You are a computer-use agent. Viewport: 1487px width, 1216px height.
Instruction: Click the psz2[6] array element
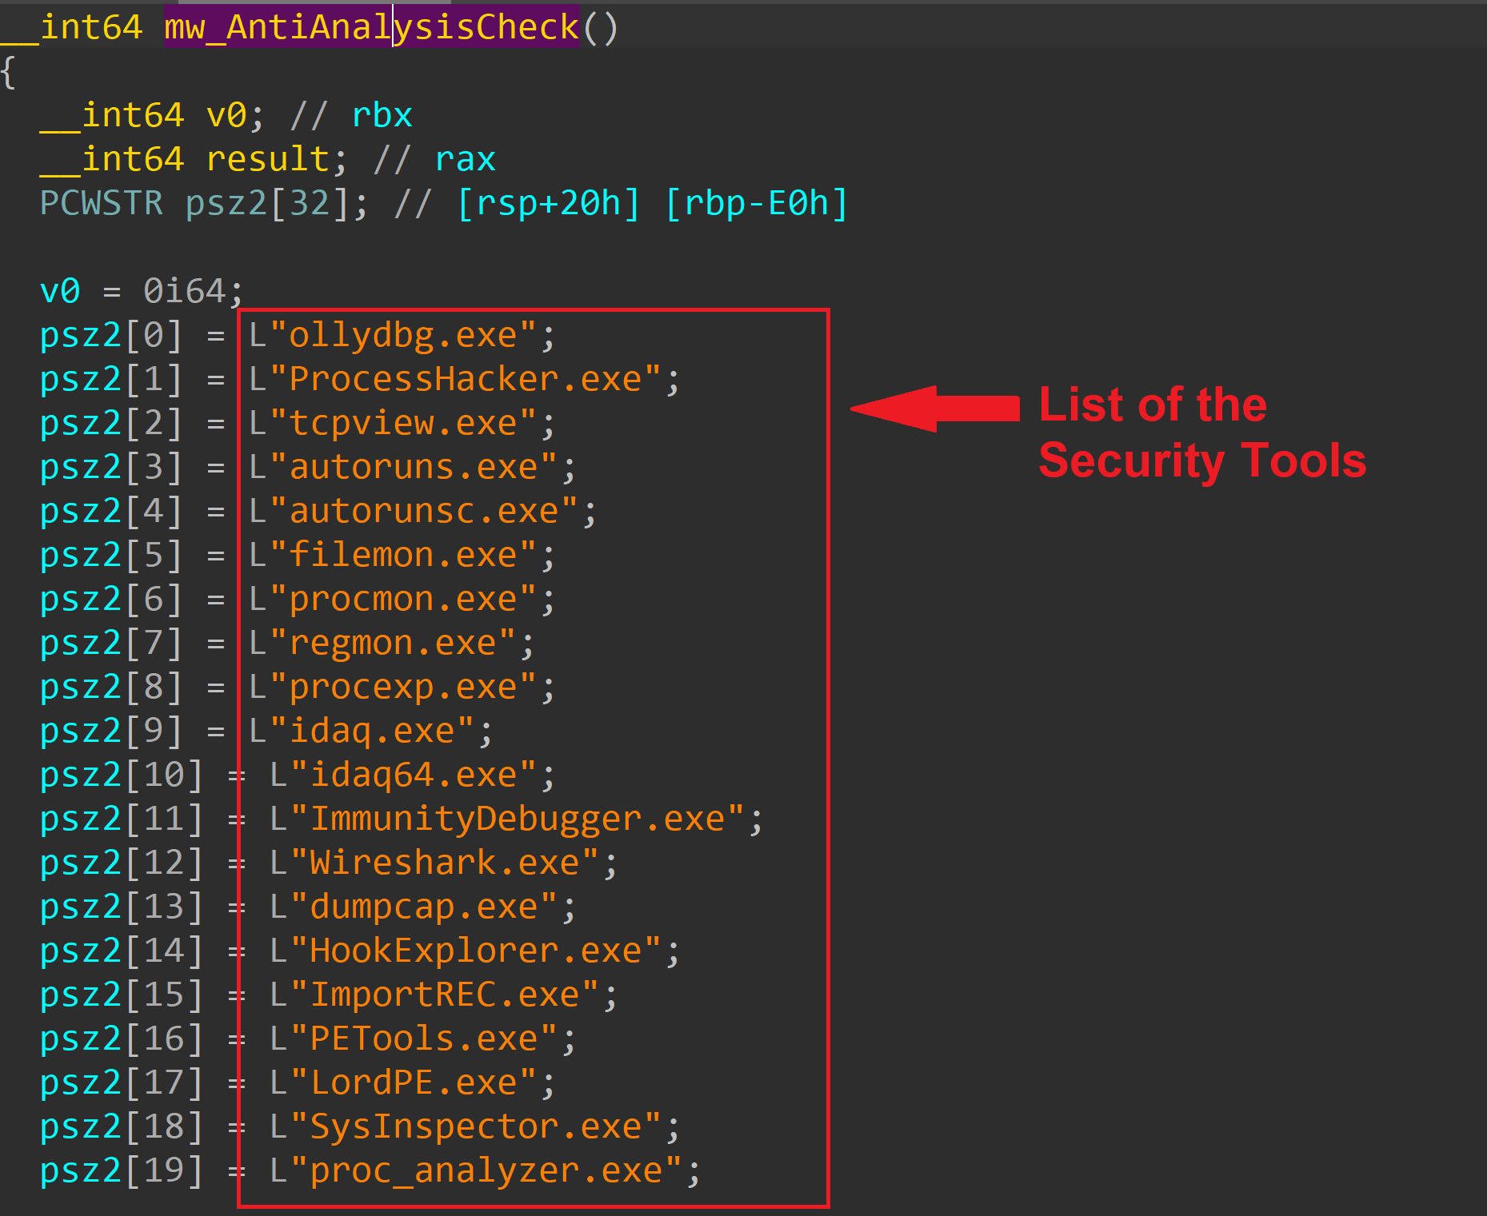click(112, 599)
